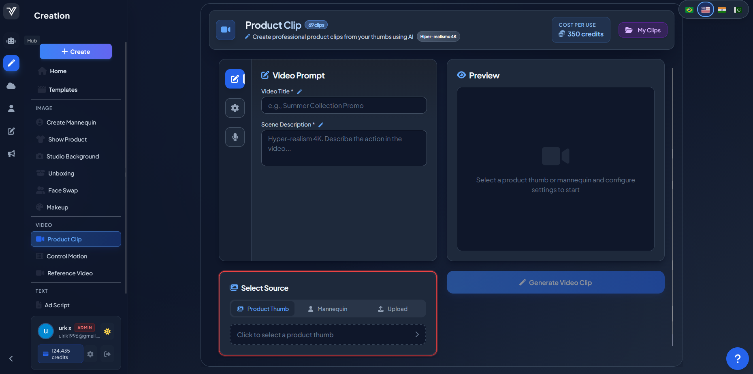Open the robot assistant icon in sidebar
Image resolution: width=753 pixels, height=374 pixels.
pos(11,40)
